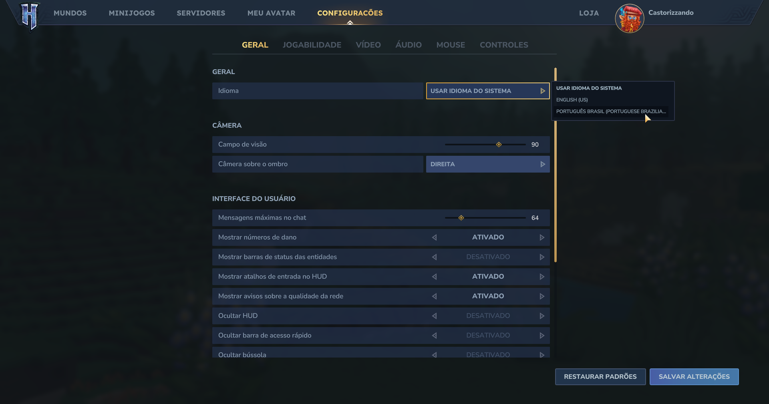Open the Idioma language dropdown
This screenshot has height=404, width=769.
point(487,91)
